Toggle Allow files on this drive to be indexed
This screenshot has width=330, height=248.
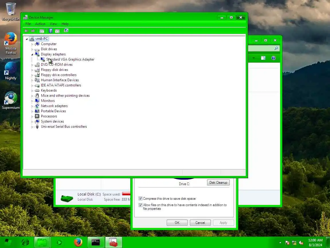(140, 205)
